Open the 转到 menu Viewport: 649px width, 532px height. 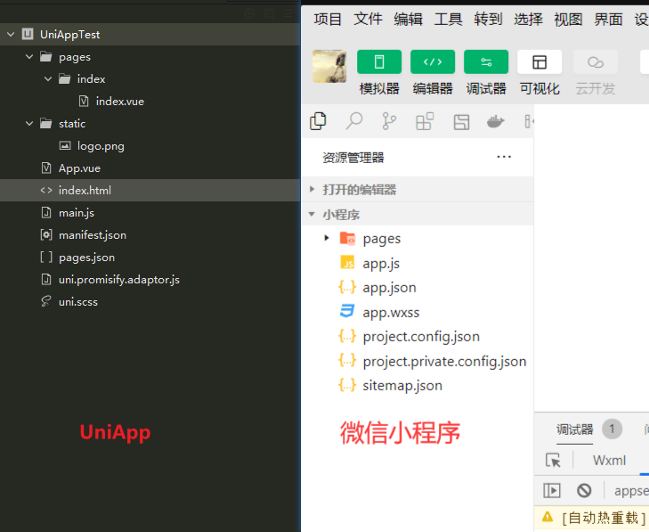(x=489, y=19)
